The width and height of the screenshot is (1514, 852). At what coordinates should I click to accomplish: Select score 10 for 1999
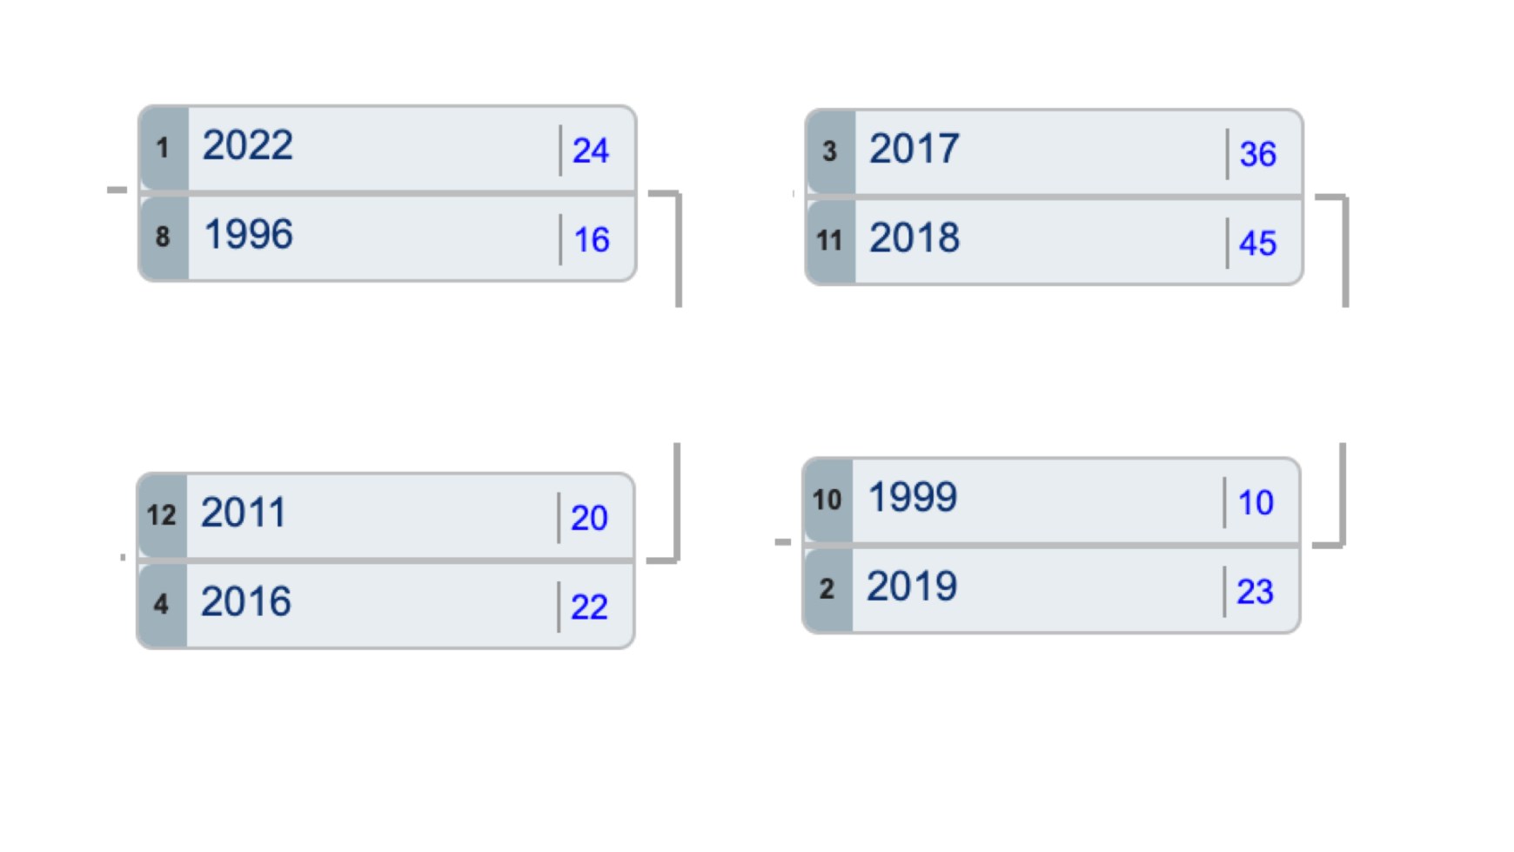(x=1256, y=503)
